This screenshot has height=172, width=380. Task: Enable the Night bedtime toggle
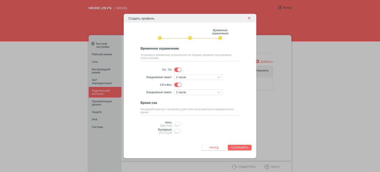click(x=178, y=124)
